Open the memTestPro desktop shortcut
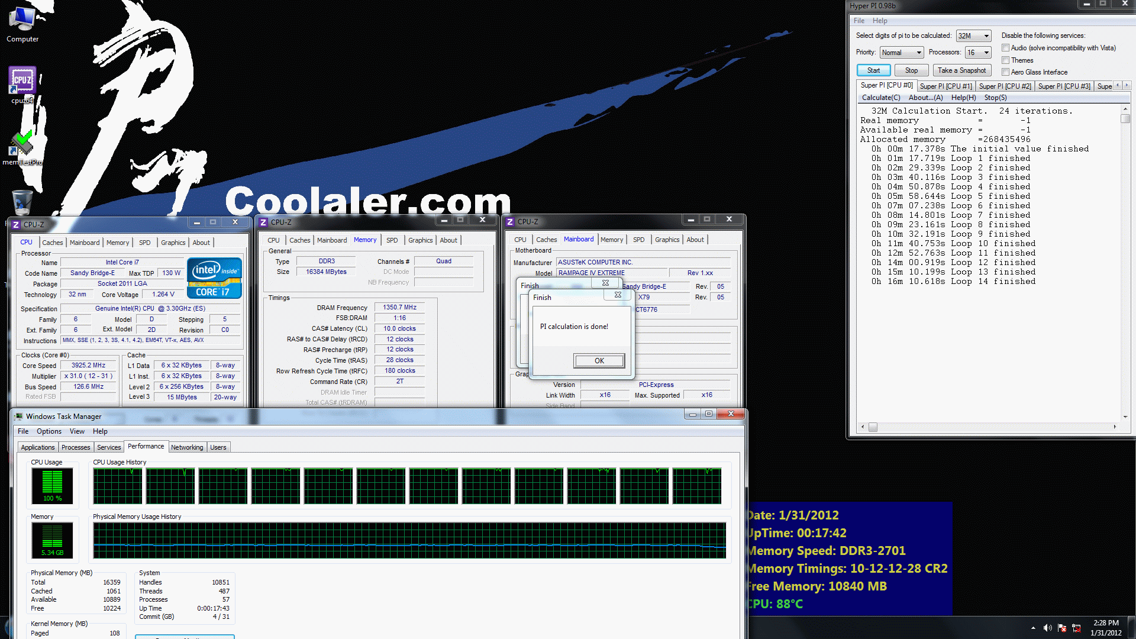This screenshot has width=1136, height=639. [22, 148]
